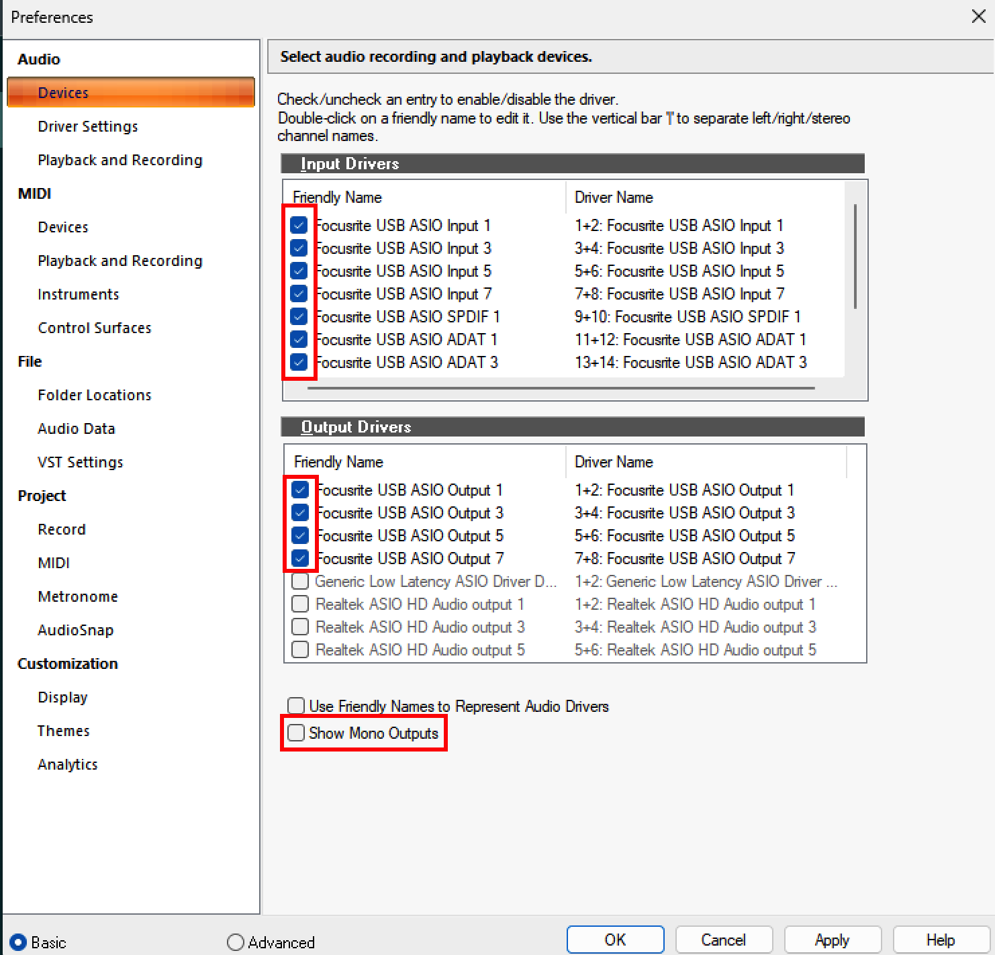995x955 pixels.
Task: Open Themes under Customization
Action: (x=63, y=731)
